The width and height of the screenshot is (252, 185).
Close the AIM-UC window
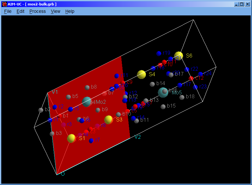point(247,4)
